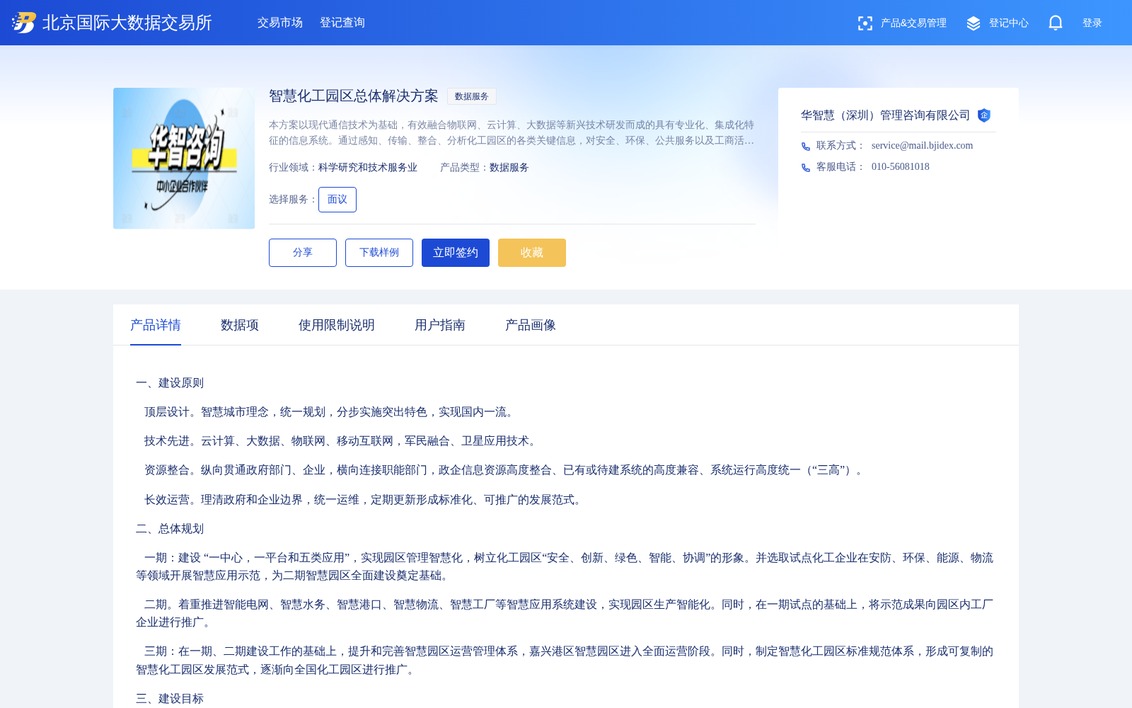This screenshot has height=708, width=1132.
Task: Click the 产品&交易管理 scan icon
Action: tap(865, 23)
